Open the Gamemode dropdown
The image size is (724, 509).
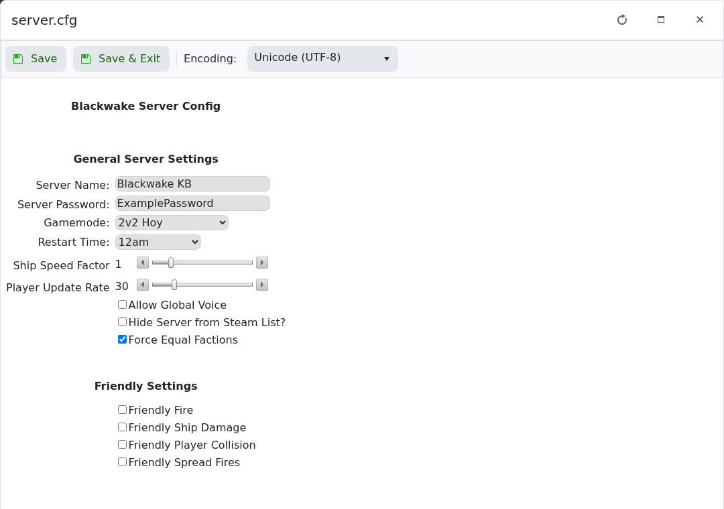coord(172,222)
